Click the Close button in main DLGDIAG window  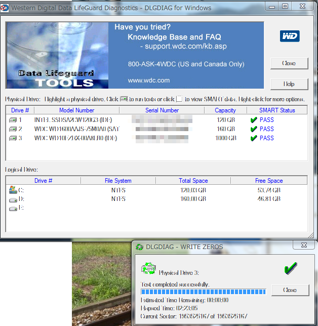(x=289, y=63)
